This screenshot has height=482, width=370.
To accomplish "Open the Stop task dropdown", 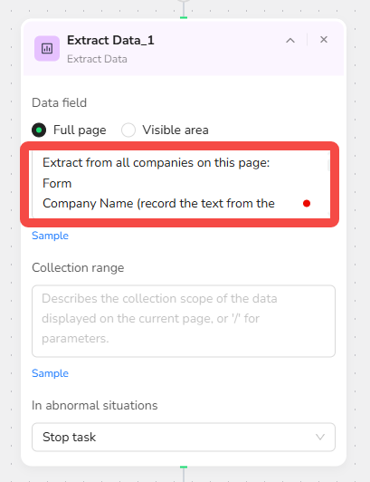I will tap(184, 437).
